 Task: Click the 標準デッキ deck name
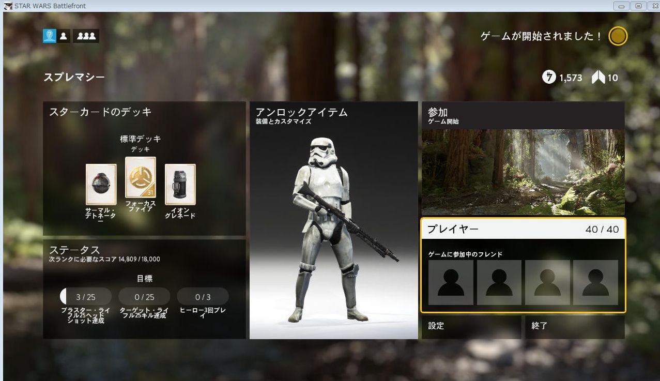141,139
